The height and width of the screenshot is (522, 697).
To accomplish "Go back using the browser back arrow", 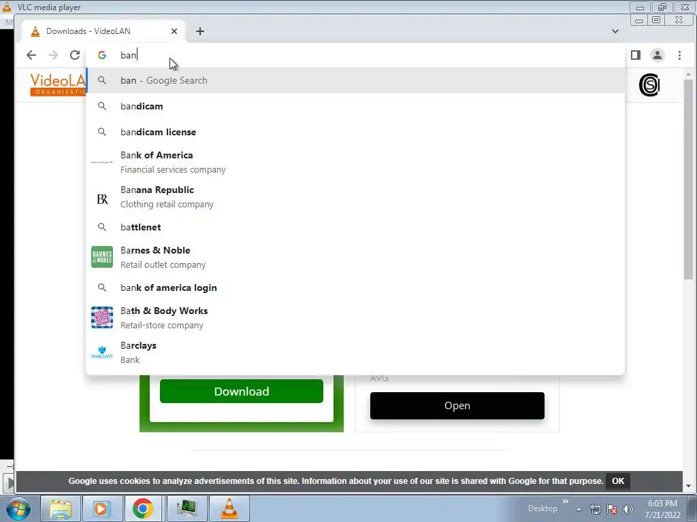I will click(x=31, y=55).
